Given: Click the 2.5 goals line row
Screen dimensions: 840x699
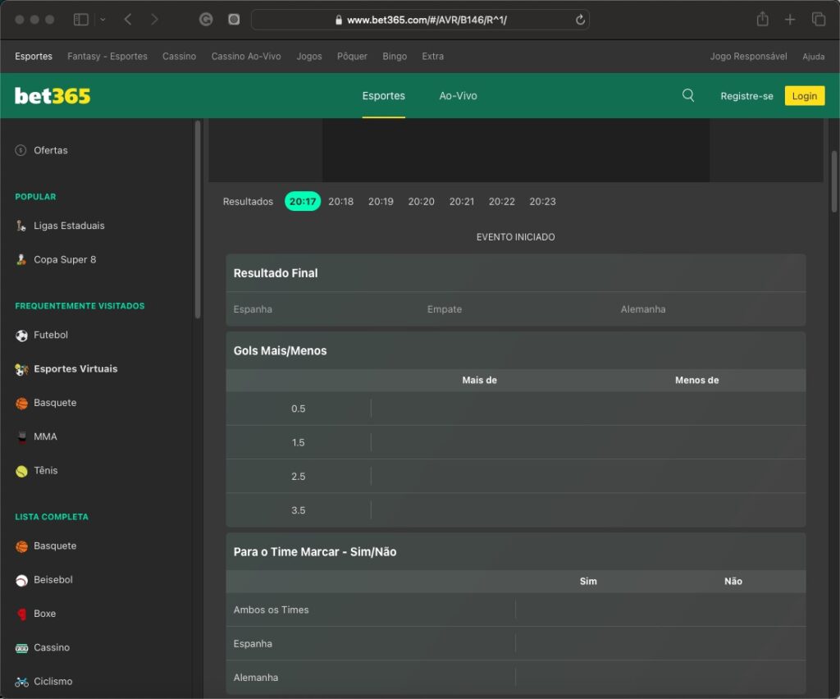Looking at the screenshot, I should click(516, 476).
